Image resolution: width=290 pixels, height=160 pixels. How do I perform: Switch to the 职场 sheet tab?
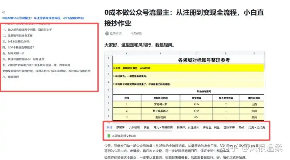click(x=109, y=127)
